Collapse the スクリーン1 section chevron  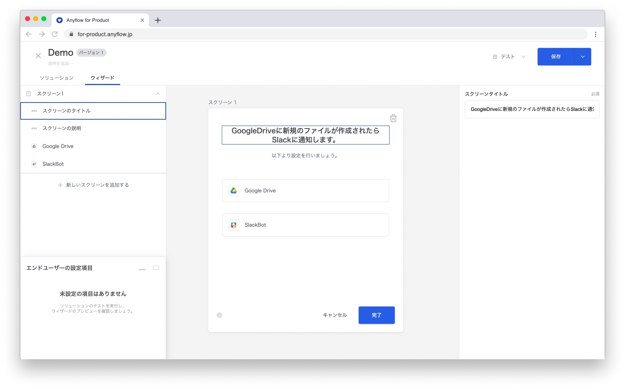pos(158,94)
